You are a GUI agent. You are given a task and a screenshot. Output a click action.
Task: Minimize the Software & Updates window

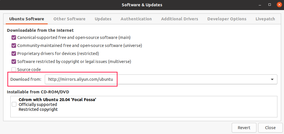click(x=260, y=5)
